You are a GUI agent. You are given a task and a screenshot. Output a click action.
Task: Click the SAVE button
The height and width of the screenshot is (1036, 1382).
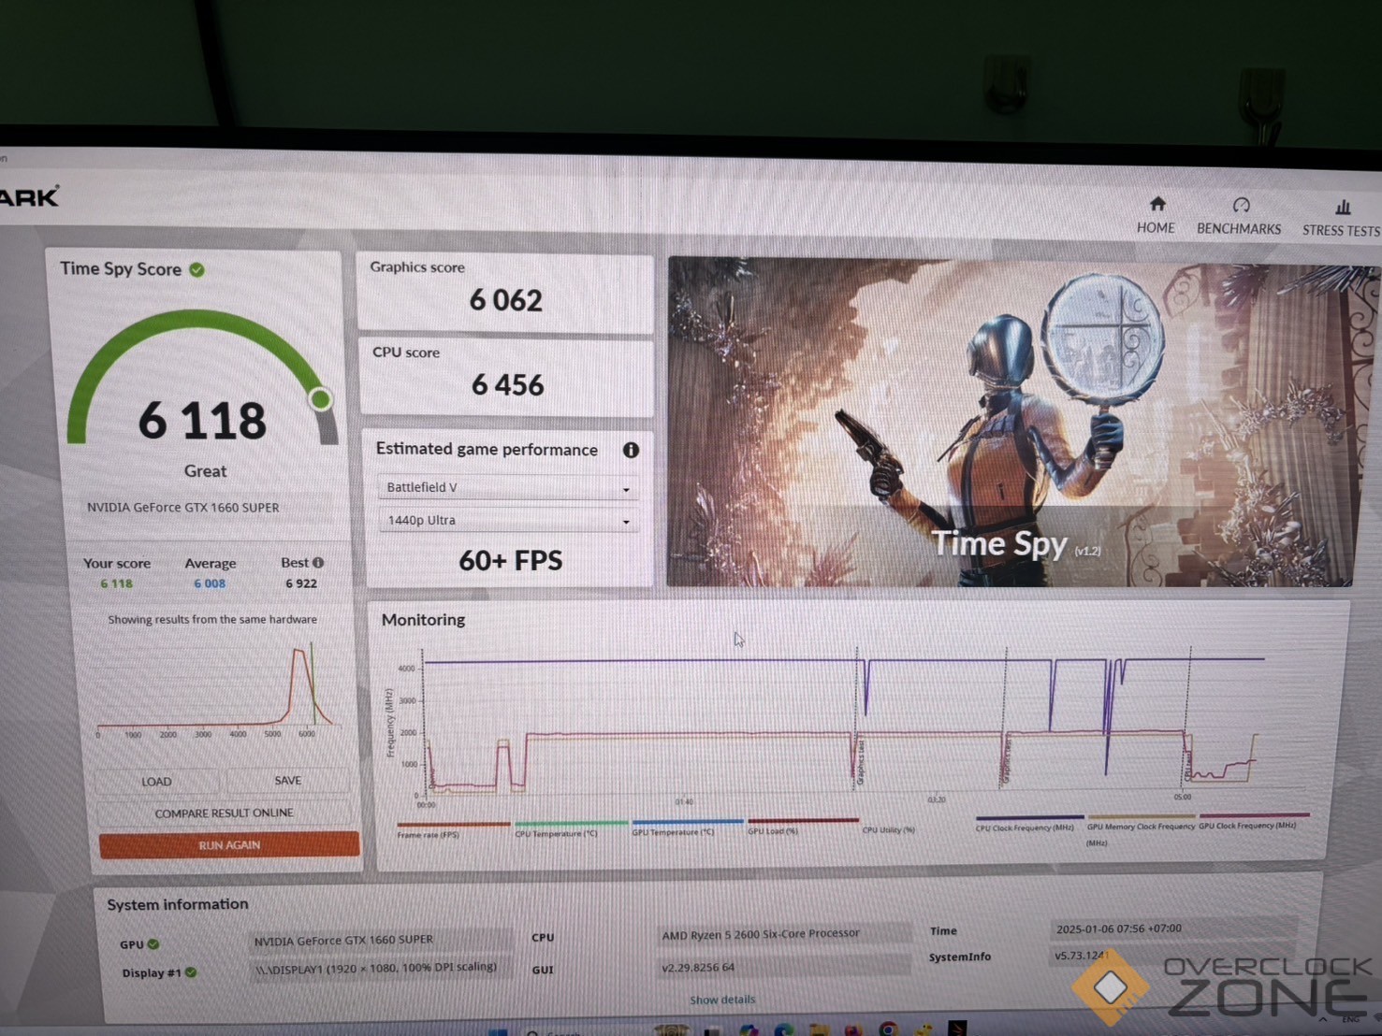click(x=288, y=781)
